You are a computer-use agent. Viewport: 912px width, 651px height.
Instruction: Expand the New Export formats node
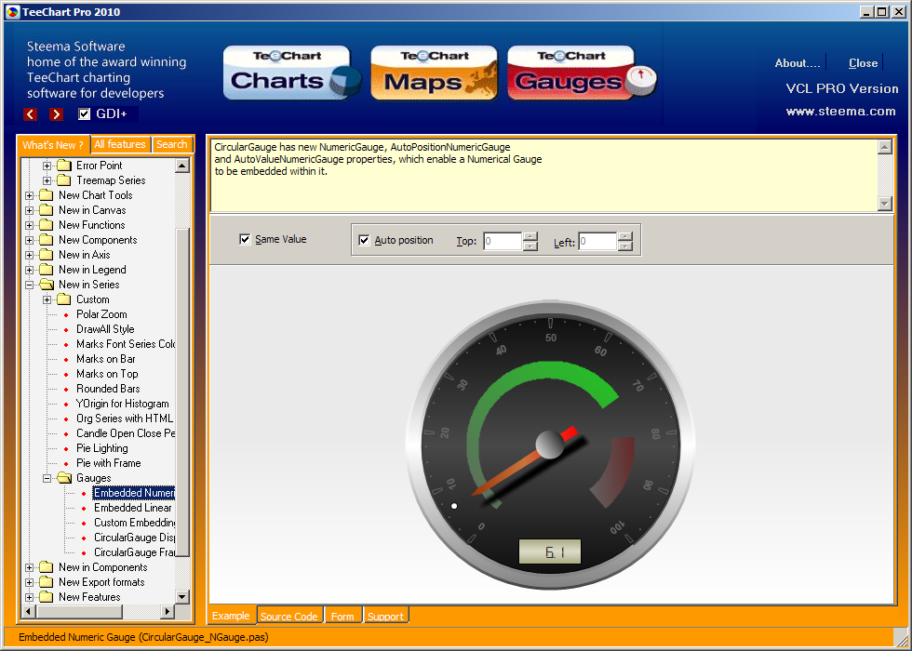tap(29, 582)
